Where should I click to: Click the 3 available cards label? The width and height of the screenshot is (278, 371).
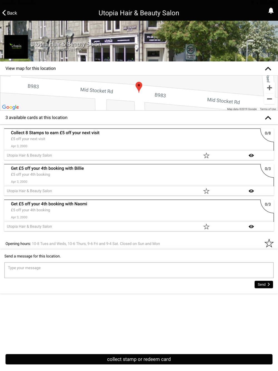[36, 118]
